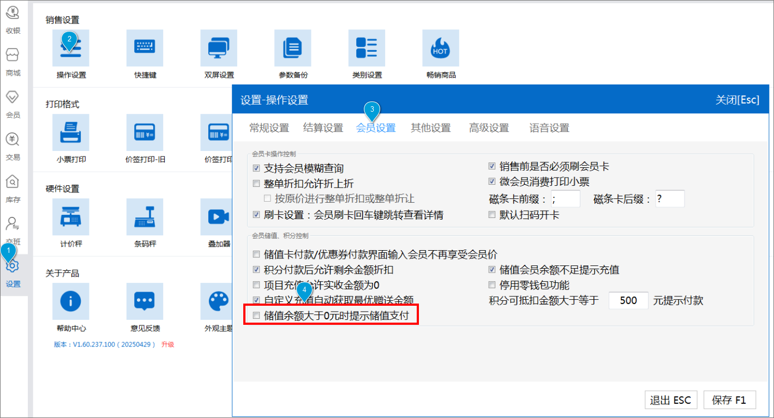
Task: Go to 收银 cashier in sidebar
Action: point(13,19)
